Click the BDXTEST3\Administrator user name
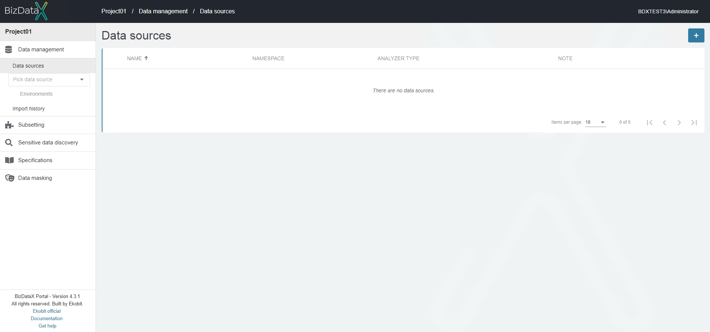710x332 pixels. click(668, 11)
